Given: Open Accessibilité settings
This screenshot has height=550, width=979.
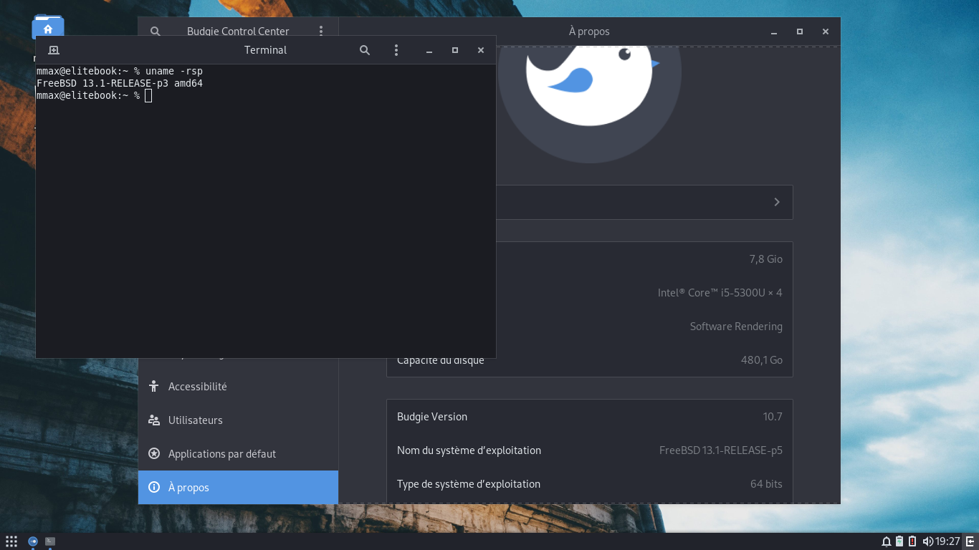Looking at the screenshot, I should [x=238, y=387].
